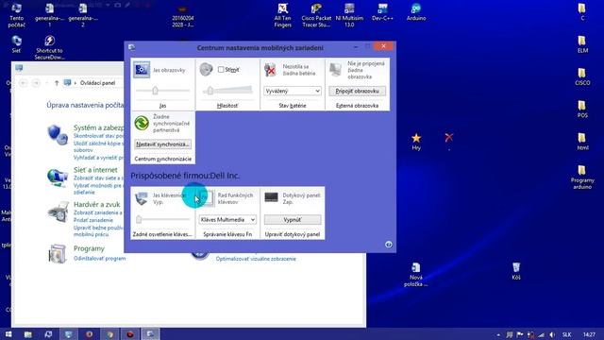Click Optimalizovať vizuálne zobrazenie link

coord(256,259)
